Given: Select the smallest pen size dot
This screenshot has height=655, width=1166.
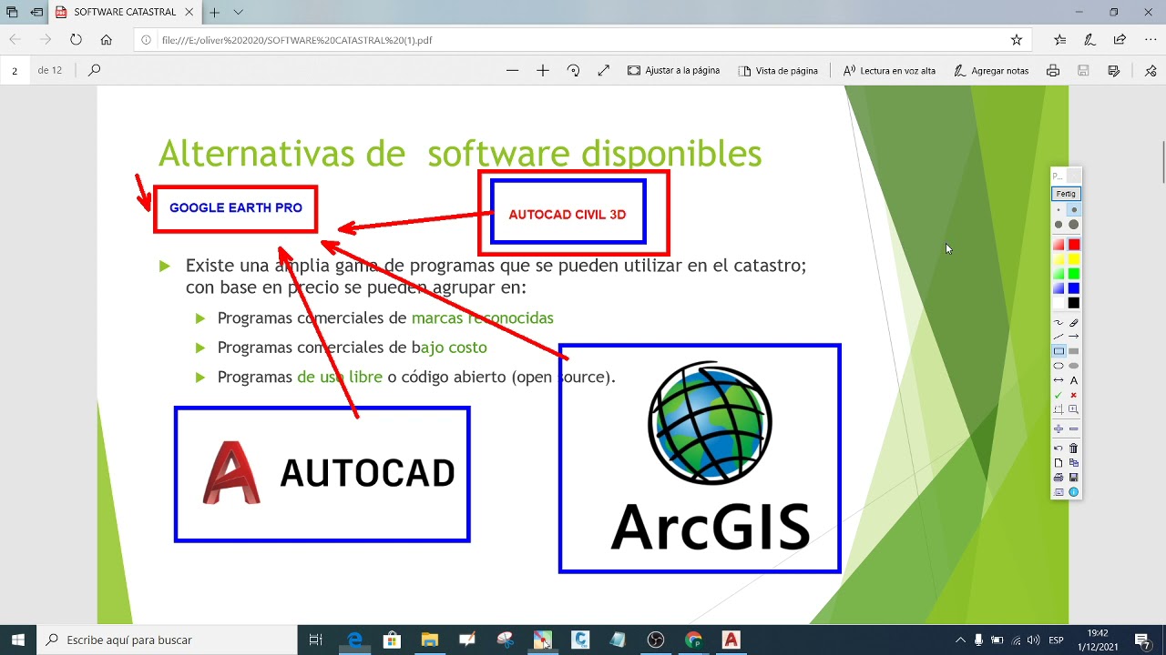Looking at the screenshot, I should 1059,210.
